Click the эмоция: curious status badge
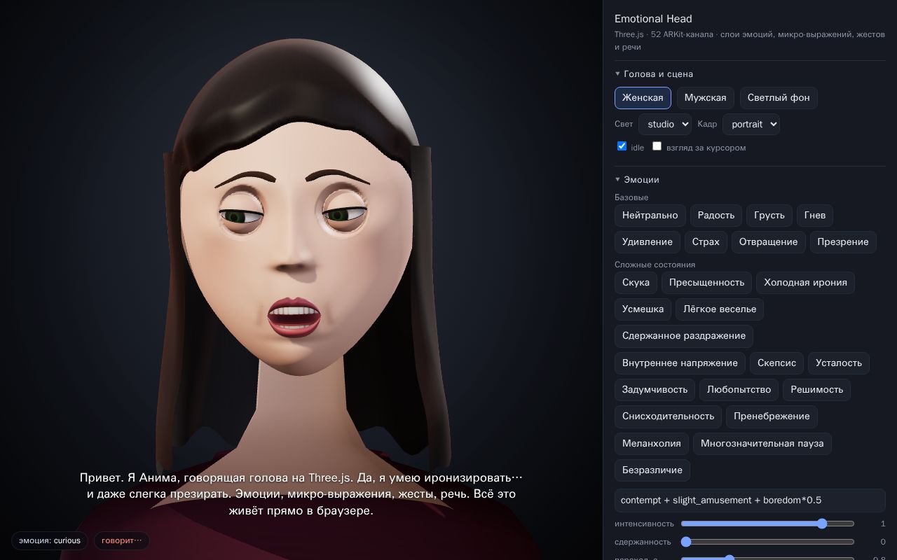This screenshot has height=560, width=897. pyautogui.click(x=50, y=540)
